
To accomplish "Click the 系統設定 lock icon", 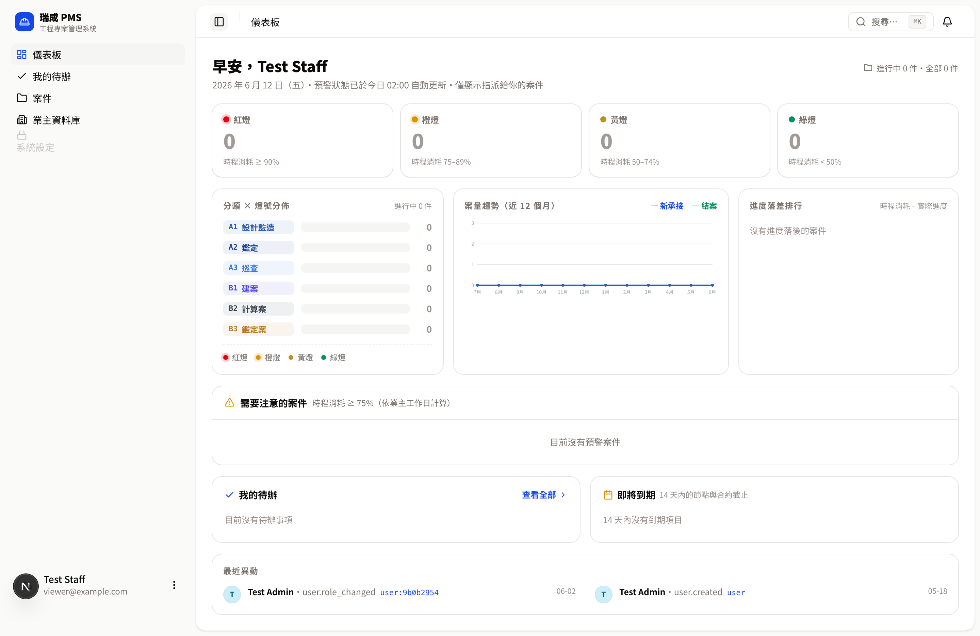I will tap(22, 135).
